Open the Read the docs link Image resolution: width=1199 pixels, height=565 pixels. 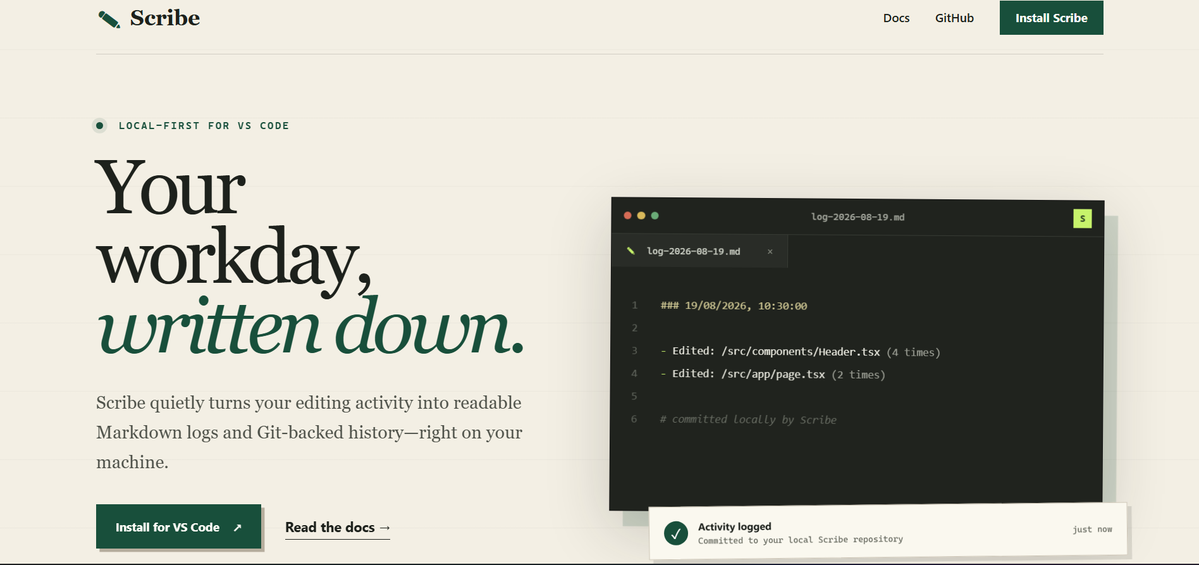coord(338,528)
